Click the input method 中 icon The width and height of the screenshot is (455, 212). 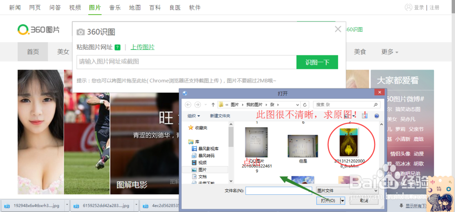[x=432, y=182]
